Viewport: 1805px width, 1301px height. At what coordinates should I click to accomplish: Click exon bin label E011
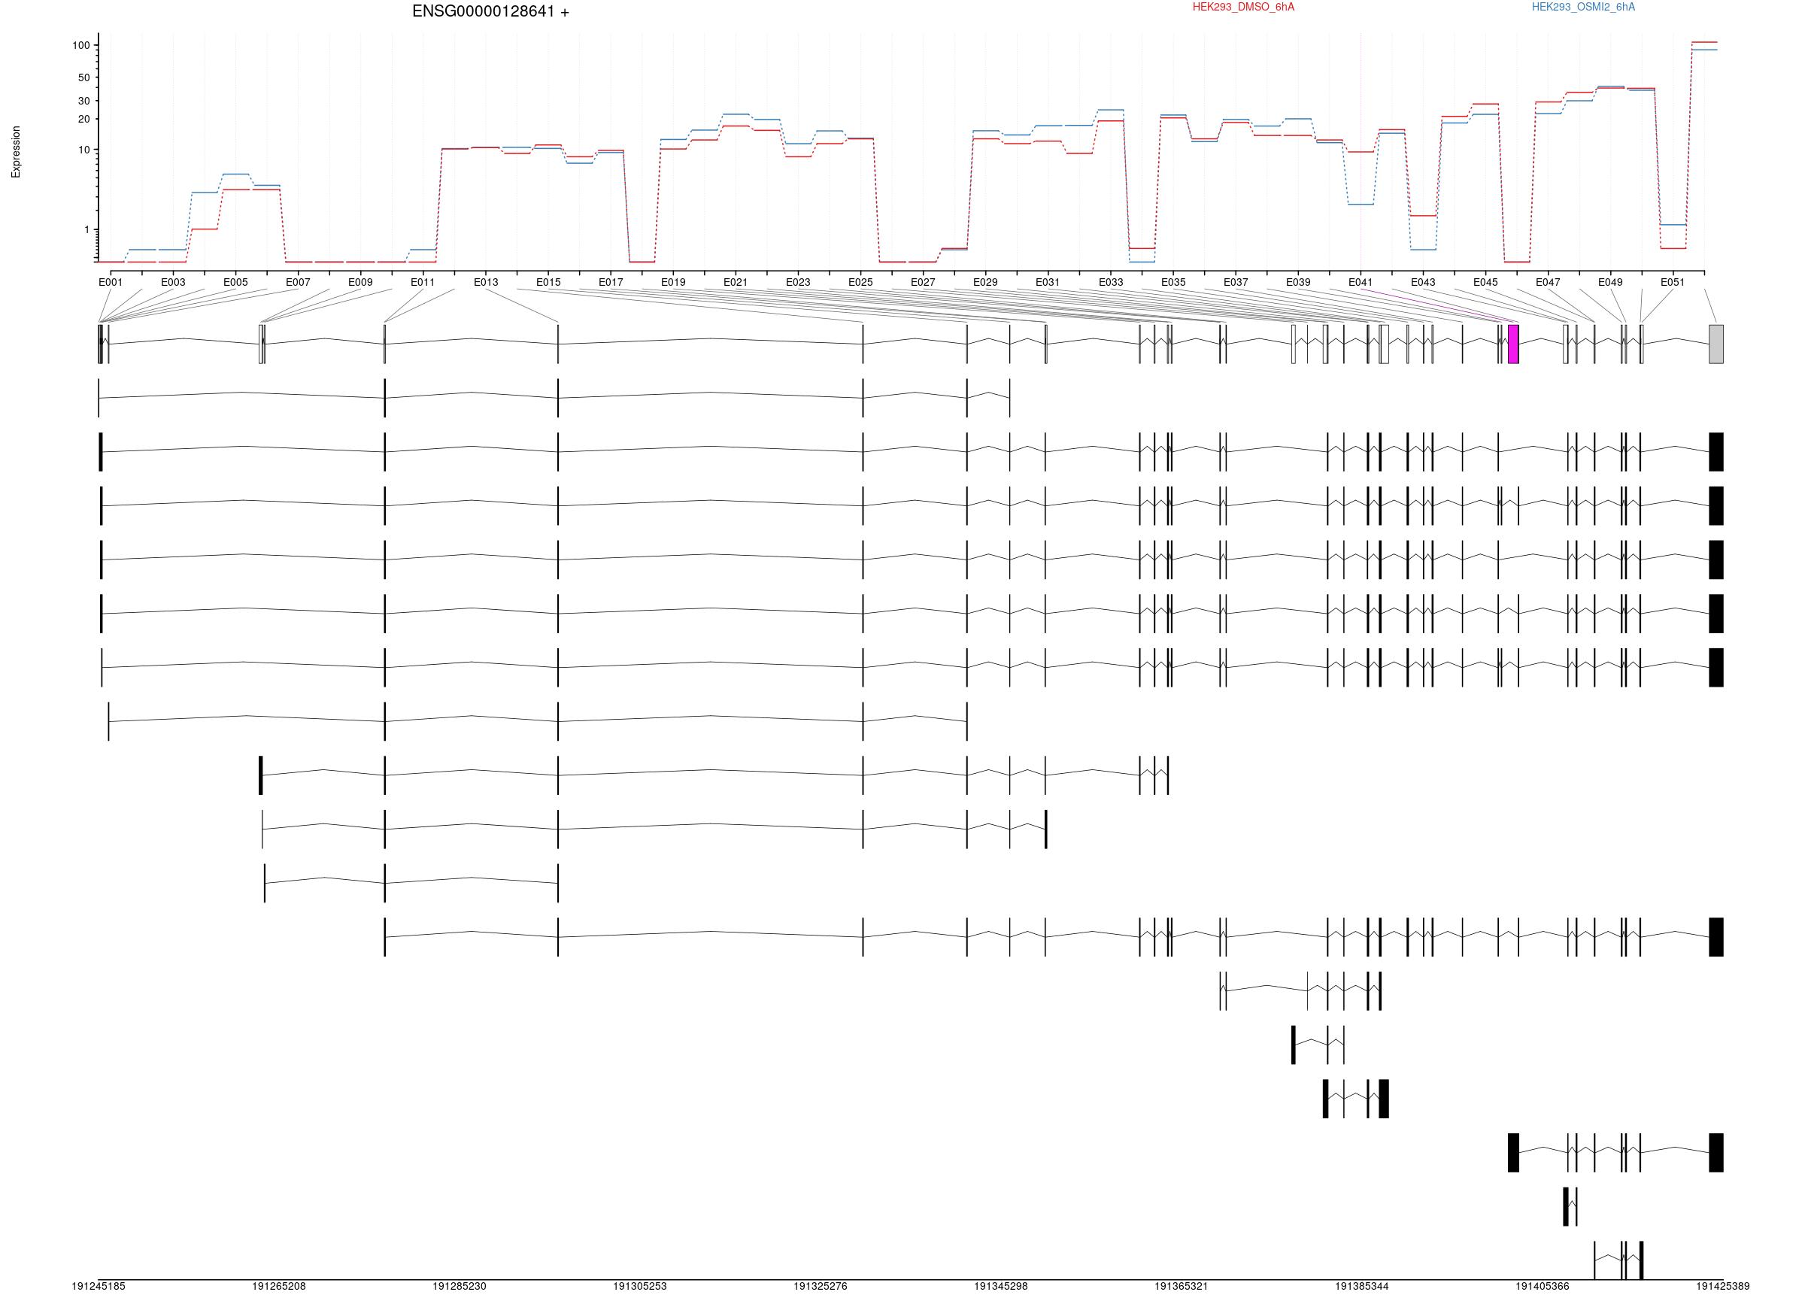click(x=423, y=283)
